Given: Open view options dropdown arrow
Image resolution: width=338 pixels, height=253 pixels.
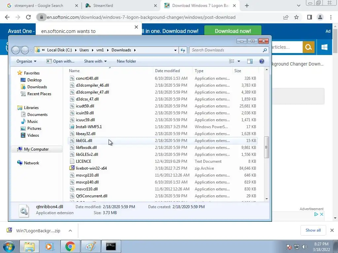Looking at the screenshot, I should [x=239, y=61].
